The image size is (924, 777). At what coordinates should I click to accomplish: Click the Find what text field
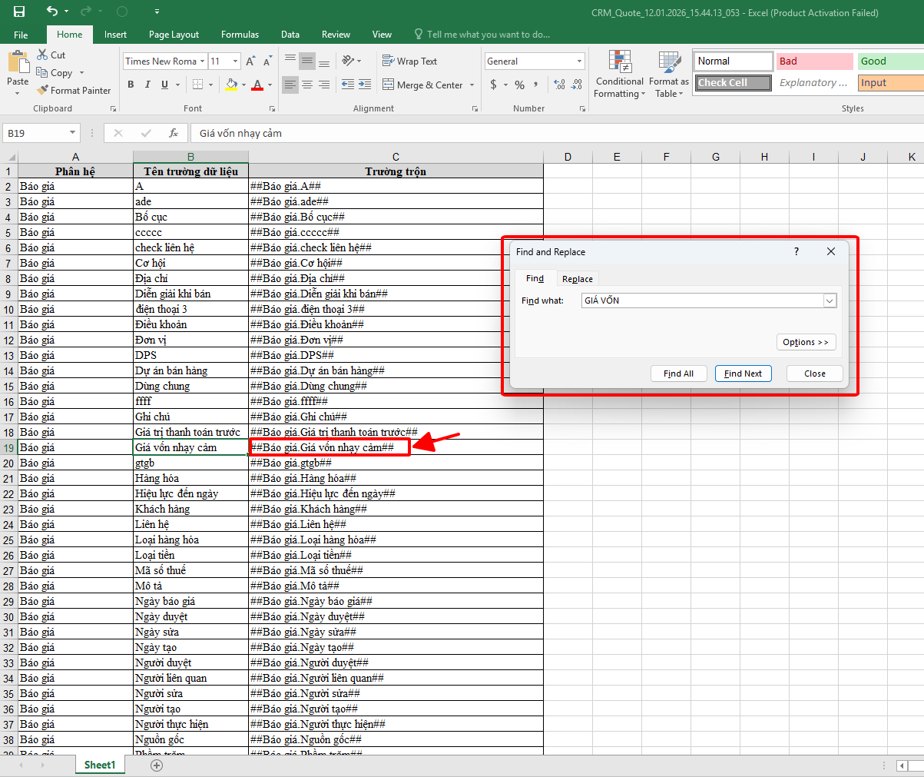(x=700, y=301)
